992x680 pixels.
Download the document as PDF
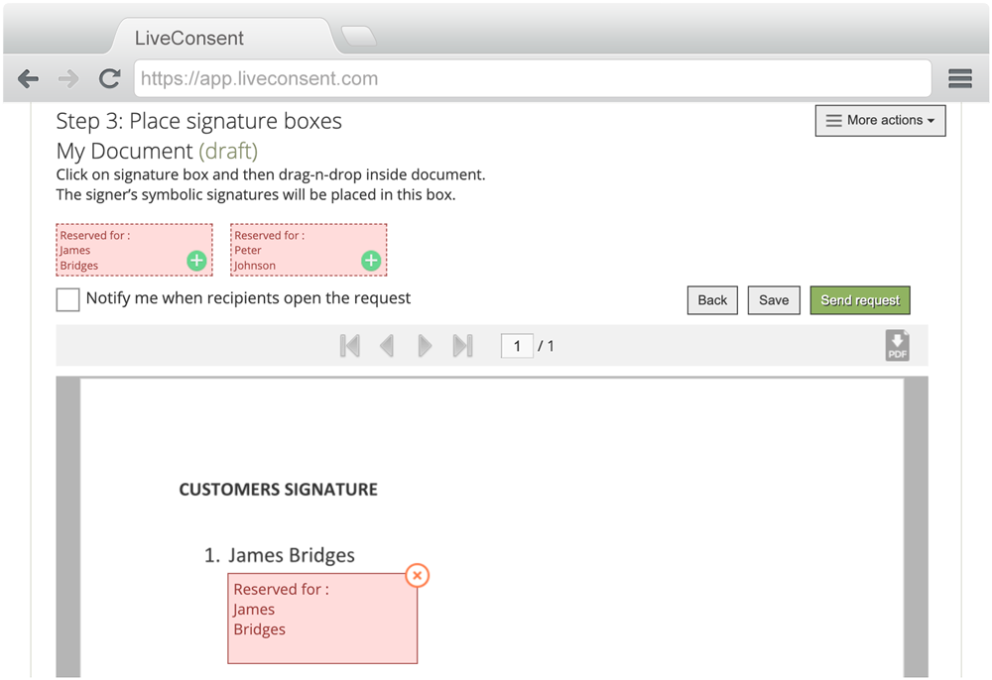897,346
